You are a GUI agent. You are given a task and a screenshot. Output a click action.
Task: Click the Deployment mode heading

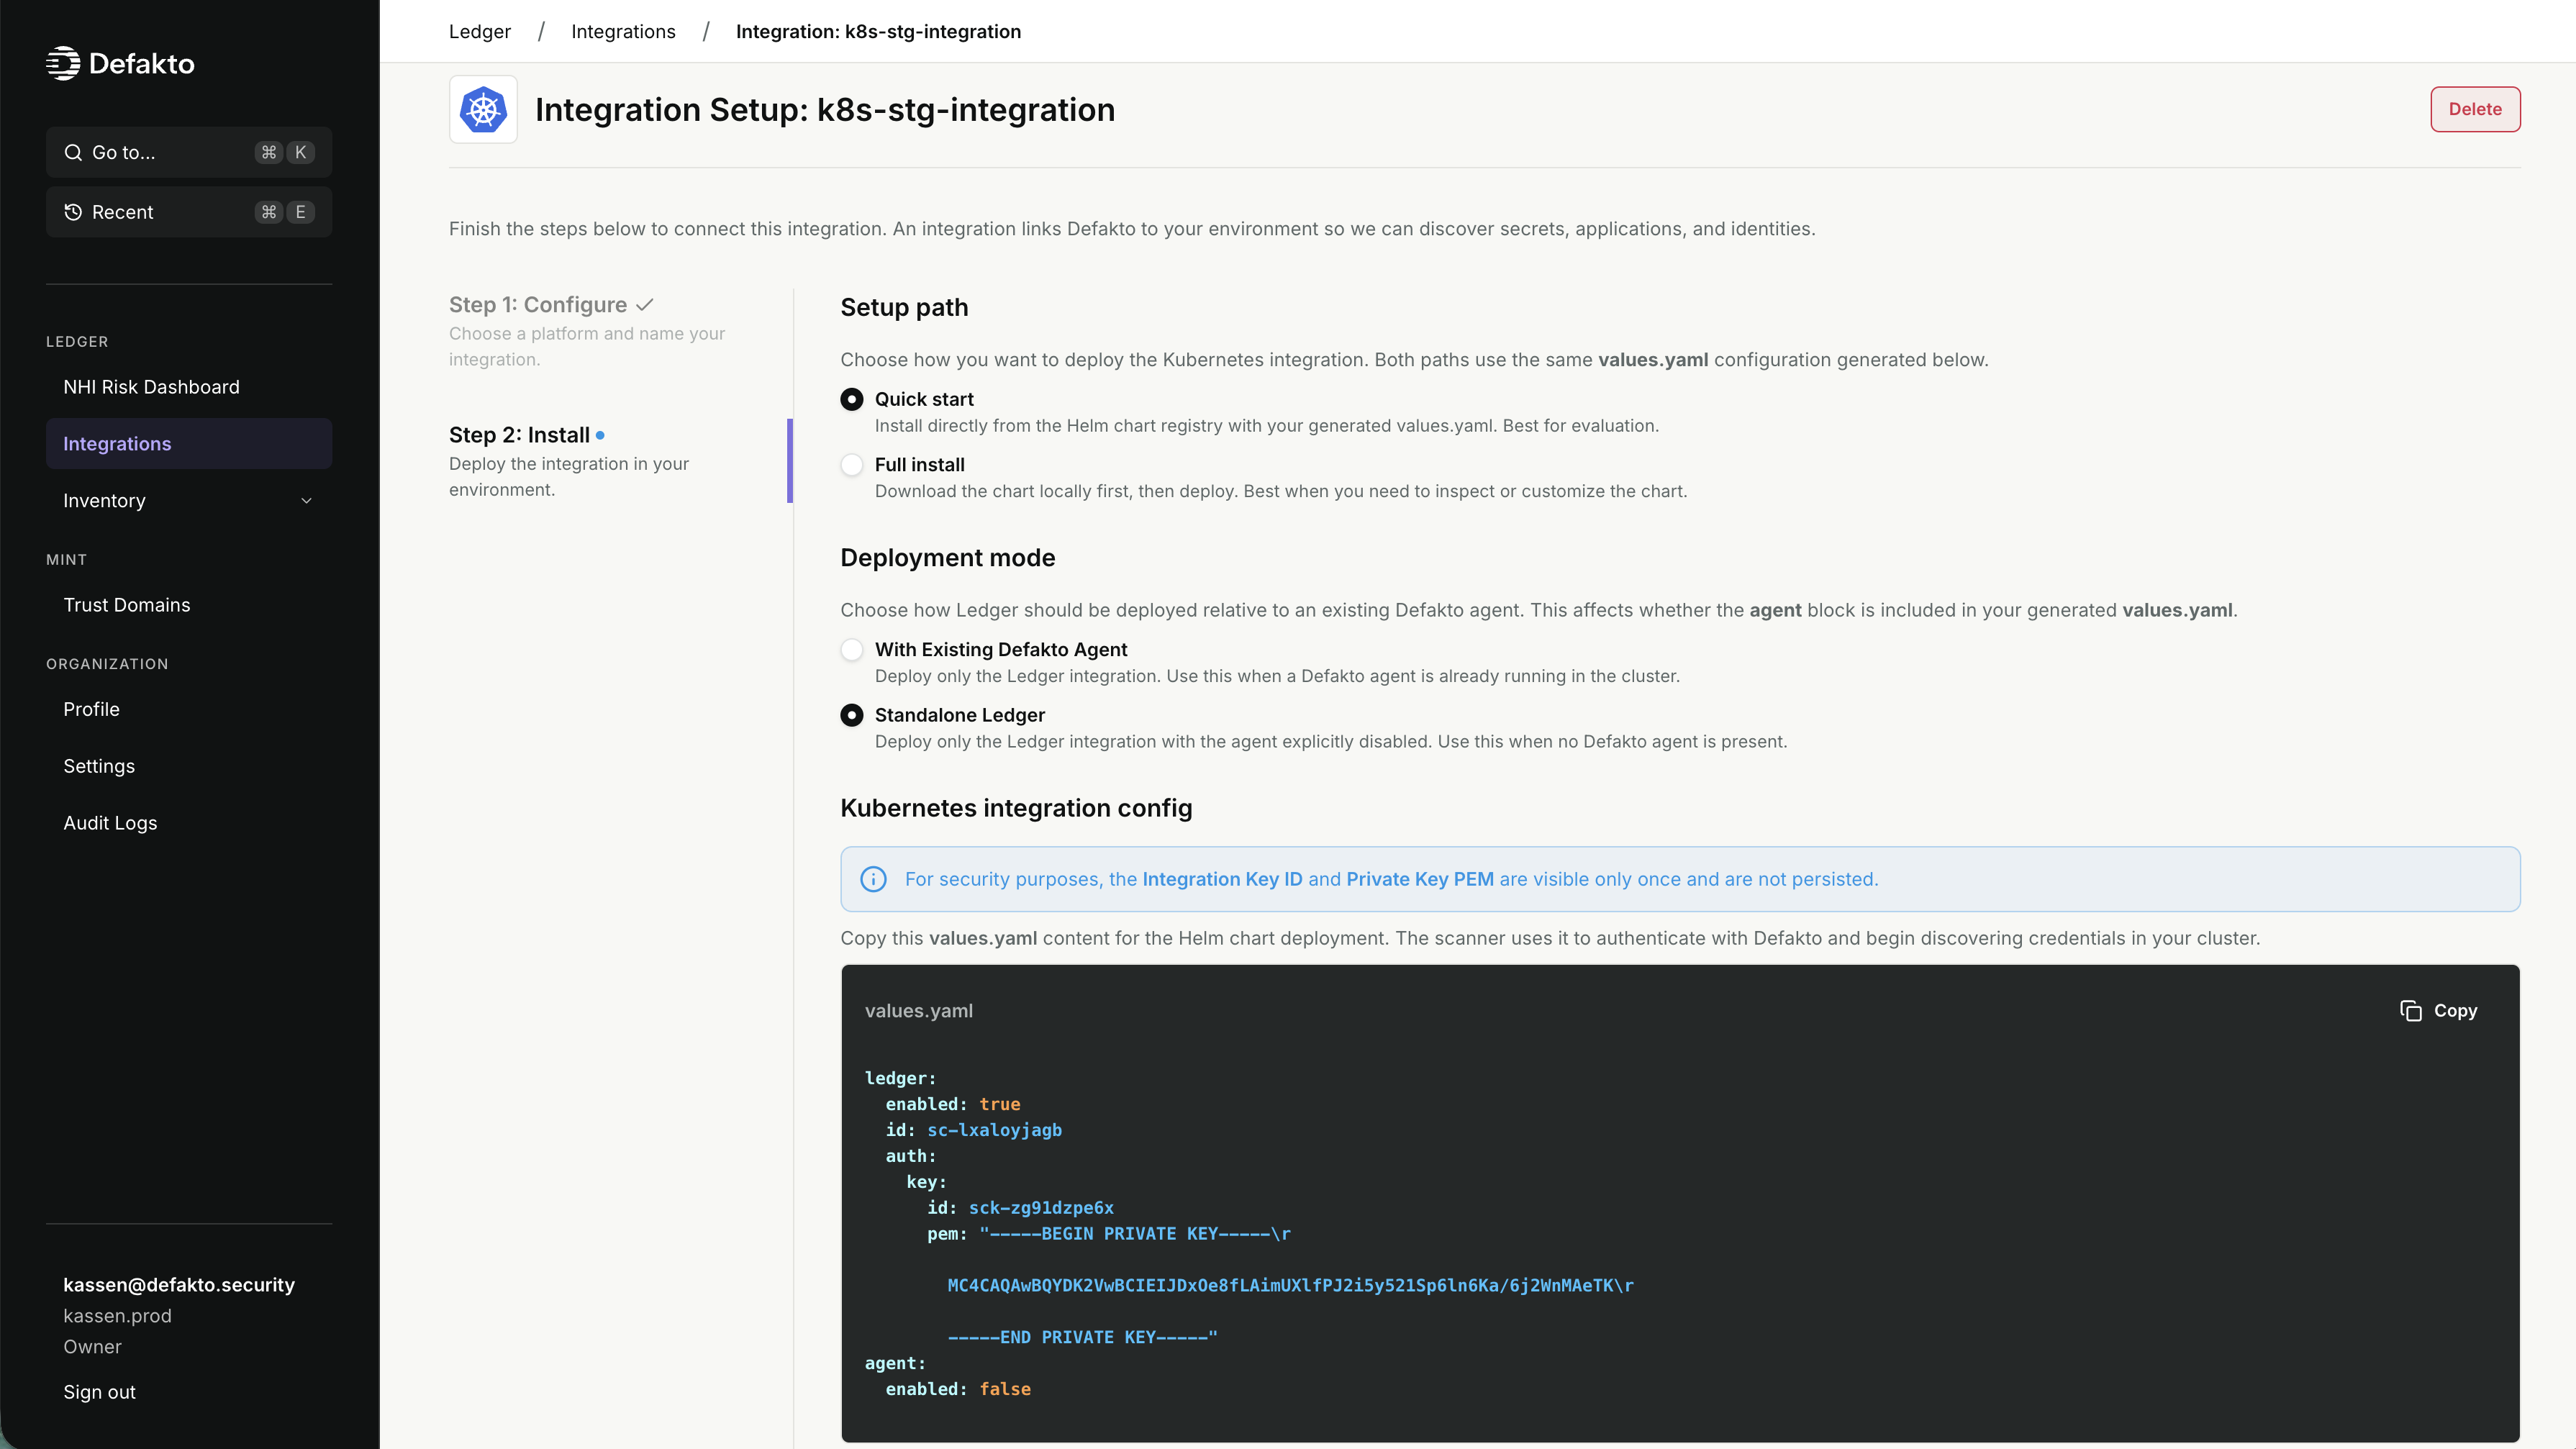pos(947,558)
